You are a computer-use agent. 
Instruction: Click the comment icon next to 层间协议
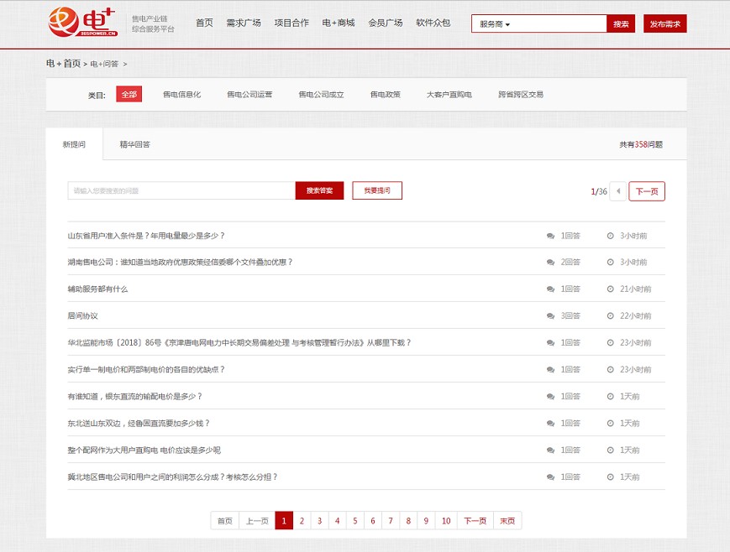point(550,315)
